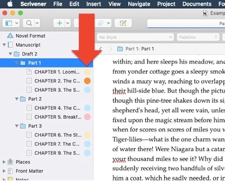Expand the Places folder

coord(4,162)
